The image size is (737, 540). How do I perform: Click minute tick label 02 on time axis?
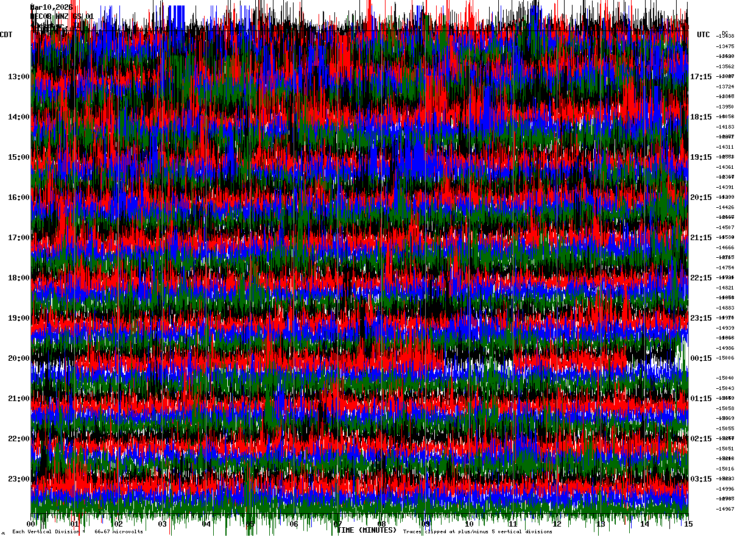119,524
